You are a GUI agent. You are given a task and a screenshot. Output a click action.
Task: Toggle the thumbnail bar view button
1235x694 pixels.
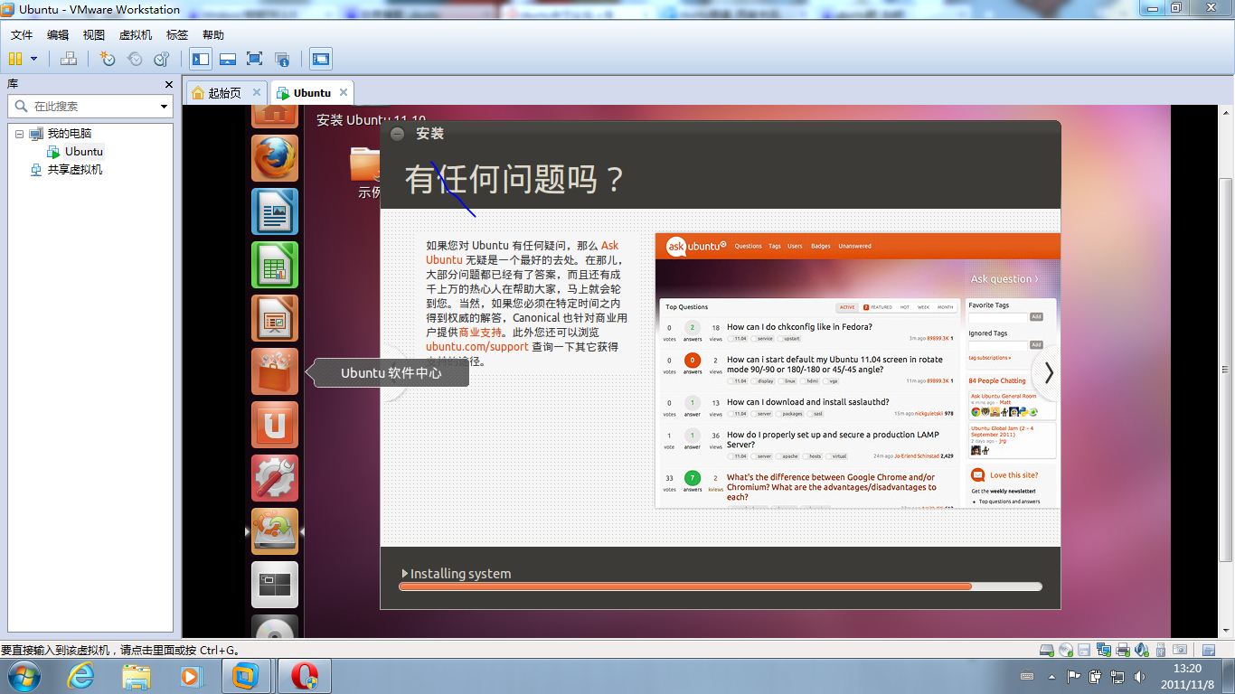(x=228, y=59)
